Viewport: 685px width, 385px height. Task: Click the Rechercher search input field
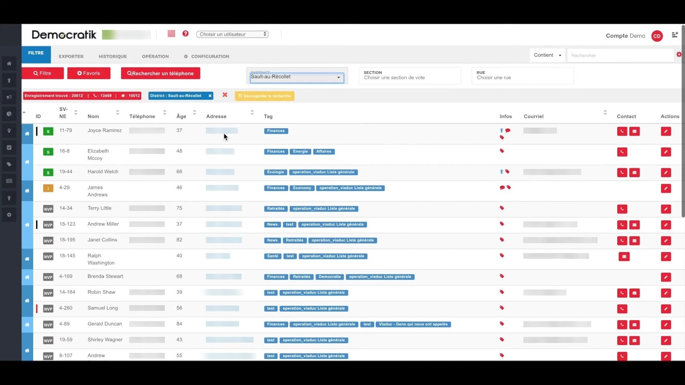[x=620, y=55]
